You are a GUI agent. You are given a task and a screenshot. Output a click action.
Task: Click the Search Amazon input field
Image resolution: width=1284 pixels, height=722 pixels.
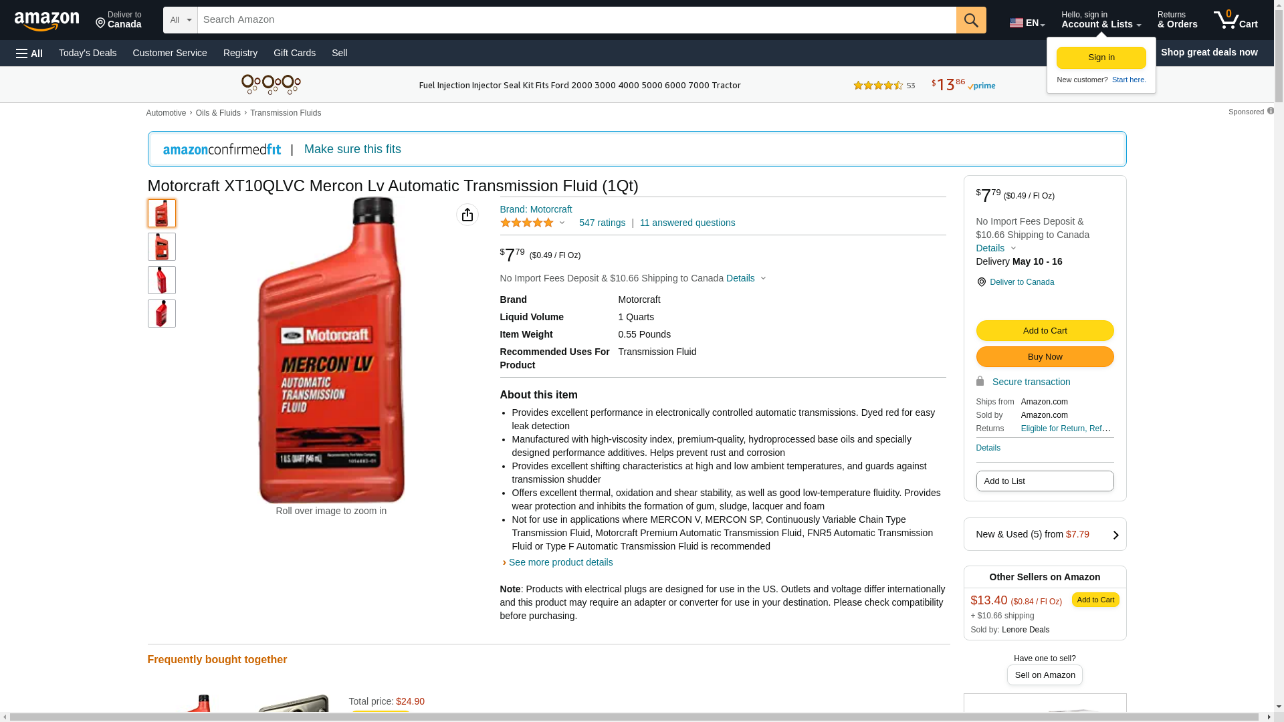tap(576, 20)
